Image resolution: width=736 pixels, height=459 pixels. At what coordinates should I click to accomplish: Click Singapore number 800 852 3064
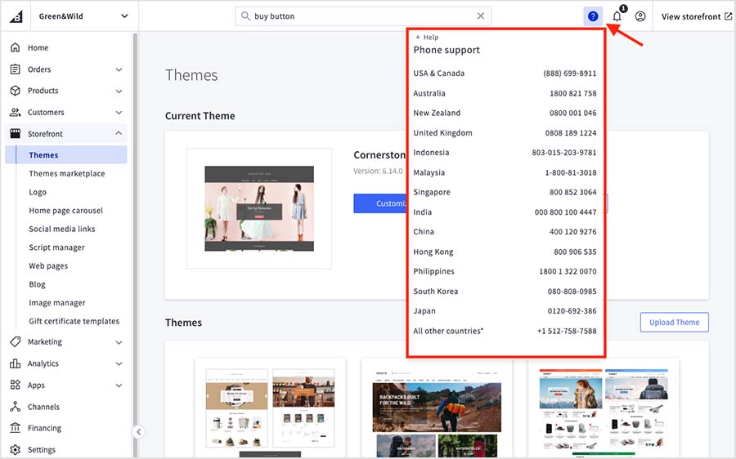[x=572, y=192]
